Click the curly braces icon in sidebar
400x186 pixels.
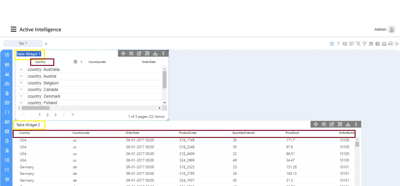point(7,112)
